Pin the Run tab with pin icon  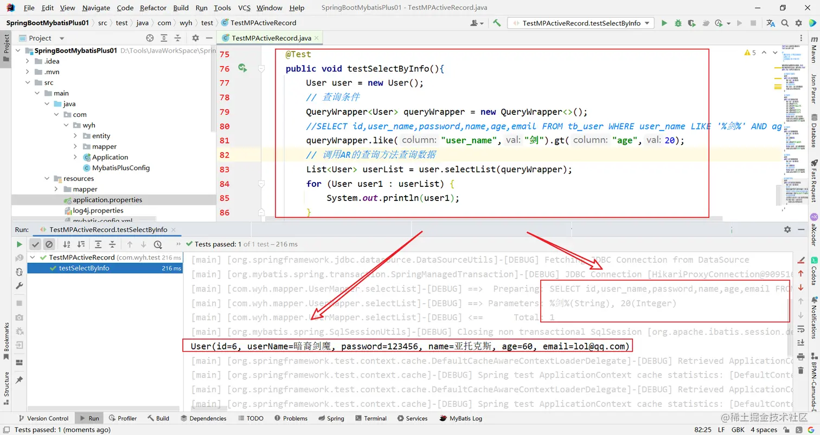[x=20, y=380]
